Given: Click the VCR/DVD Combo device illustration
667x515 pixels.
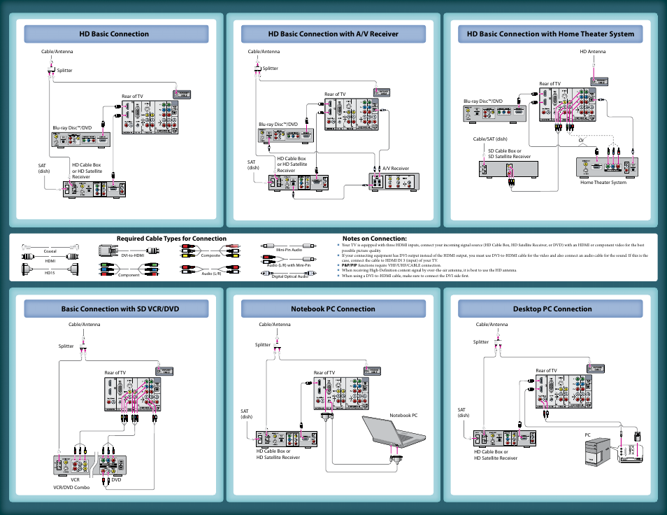Looking at the screenshot, I should click(89, 465).
